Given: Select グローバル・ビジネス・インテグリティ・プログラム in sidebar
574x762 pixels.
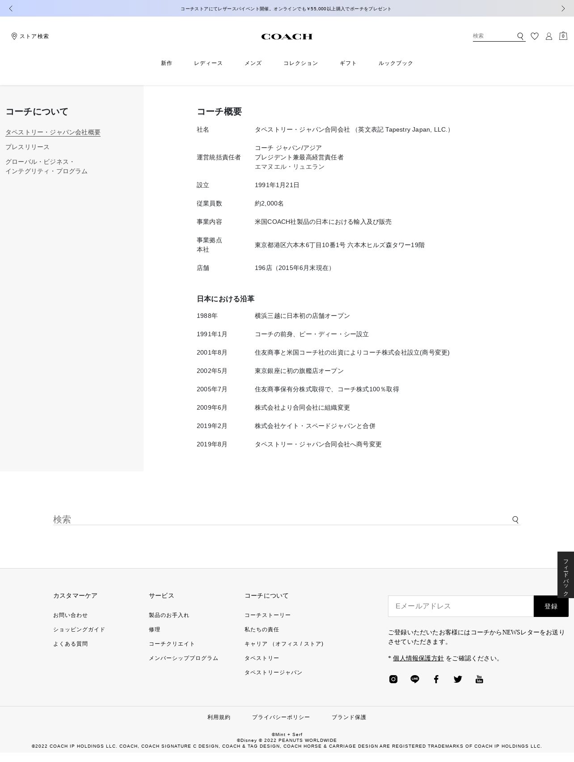Looking at the screenshot, I should 46,166.
